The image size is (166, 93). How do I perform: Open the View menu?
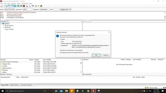[x=9, y=4]
